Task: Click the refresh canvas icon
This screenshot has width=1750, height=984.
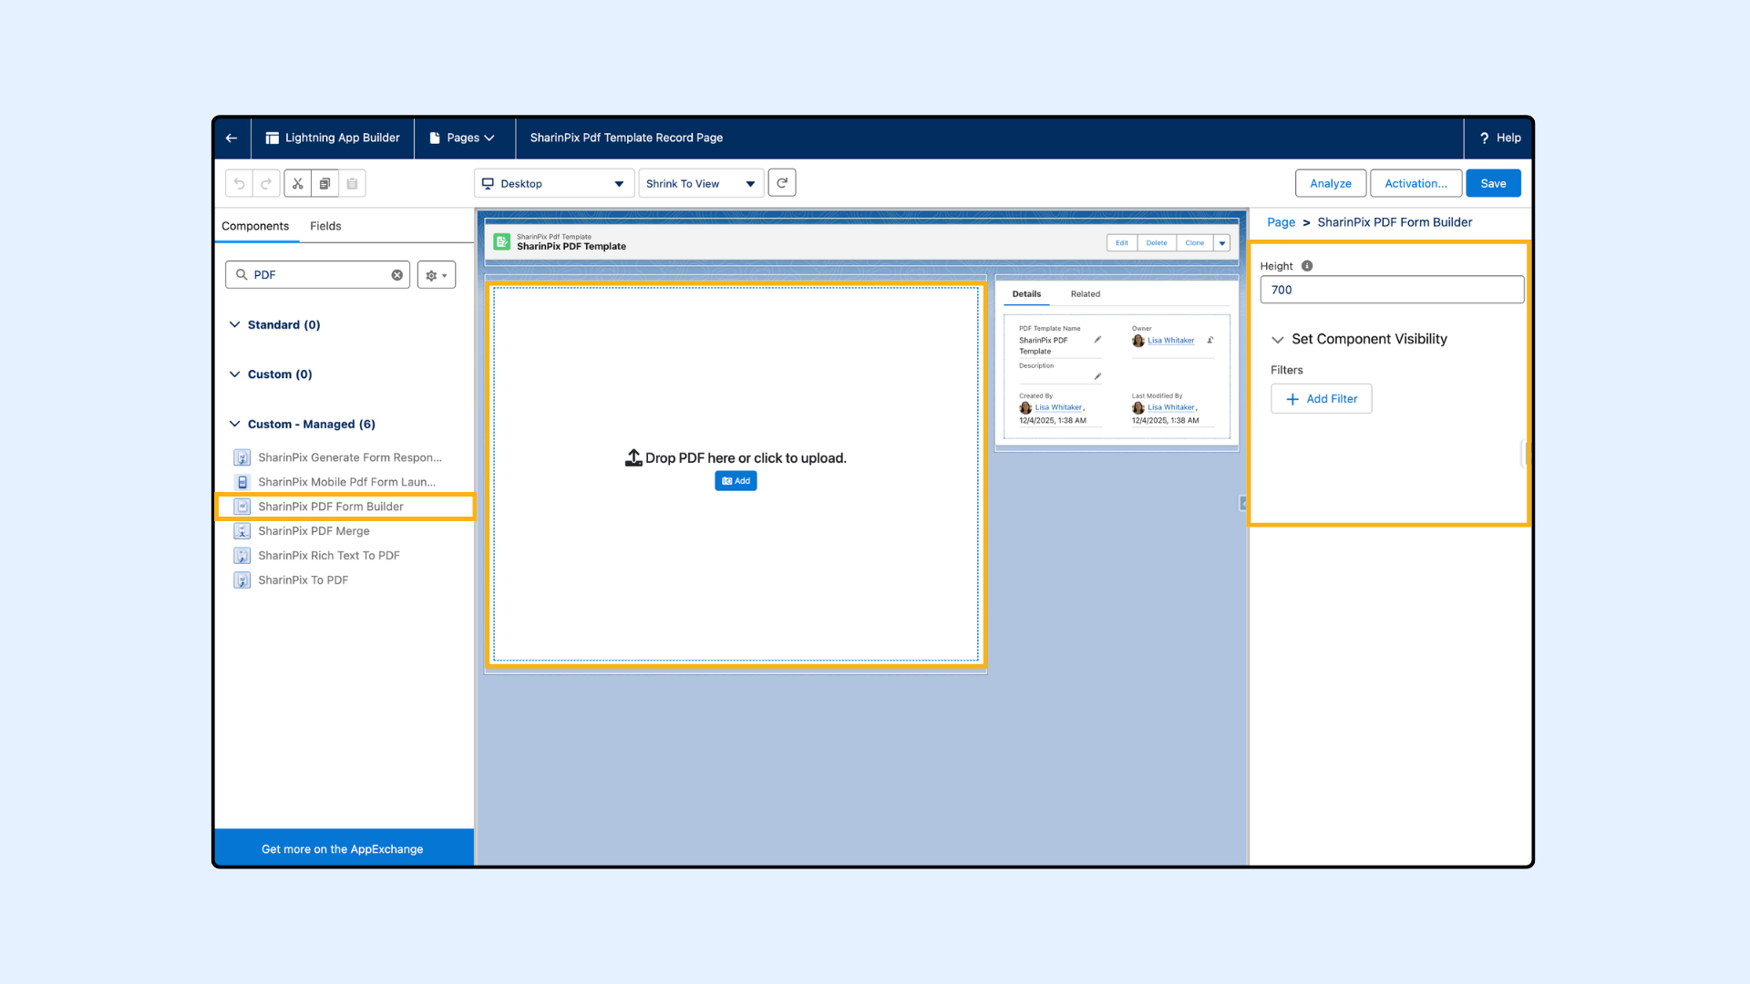Action: [x=782, y=183]
